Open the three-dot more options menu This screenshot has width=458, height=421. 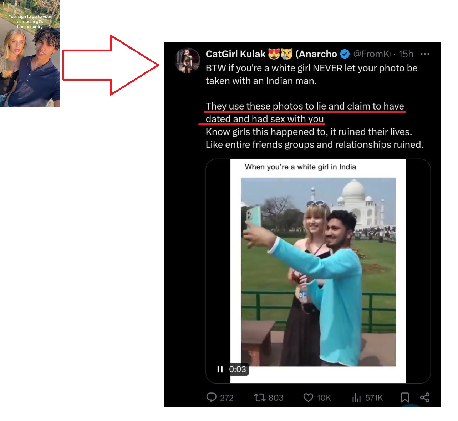click(425, 54)
